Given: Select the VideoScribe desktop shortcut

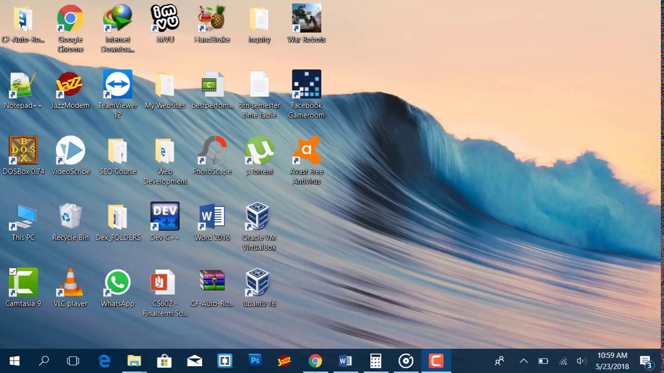Looking at the screenshot, I should coord(70,156).
